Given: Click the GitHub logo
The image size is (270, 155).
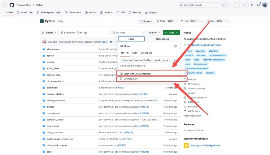Looking at the screenshot, I should coord(12,5).
